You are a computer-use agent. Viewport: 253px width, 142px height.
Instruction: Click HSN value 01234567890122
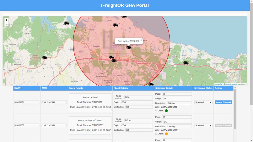(x=170, y=130)
